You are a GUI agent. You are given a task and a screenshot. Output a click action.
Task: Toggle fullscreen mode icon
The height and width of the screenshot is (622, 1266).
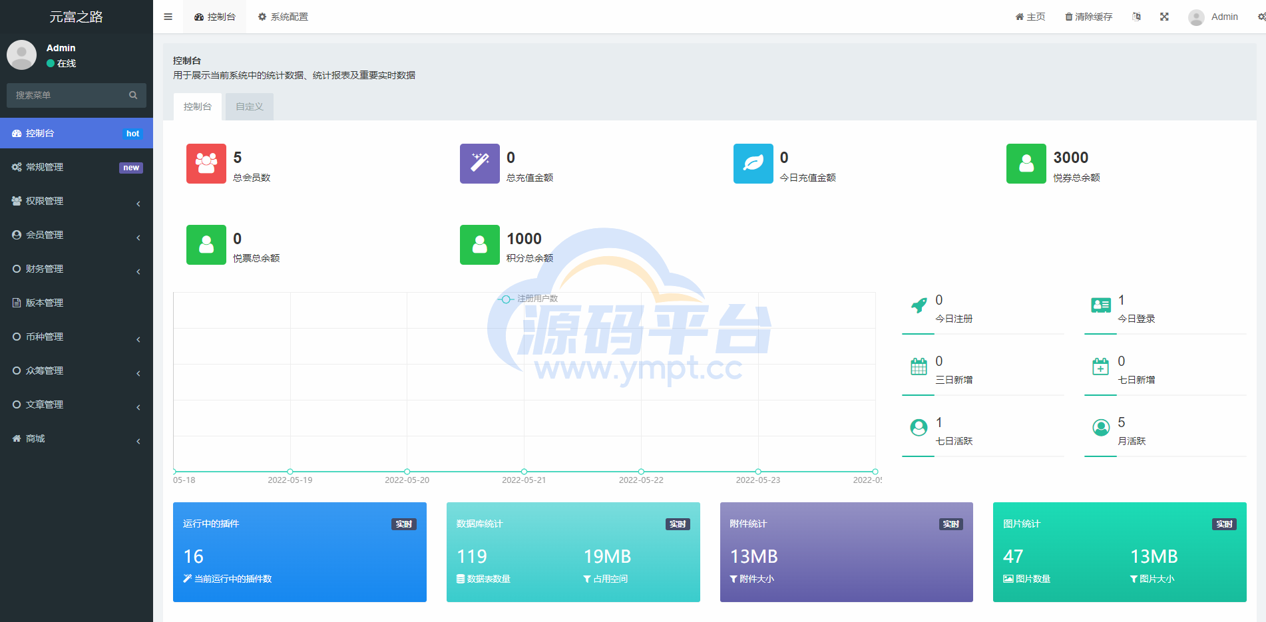[1164, 17]
